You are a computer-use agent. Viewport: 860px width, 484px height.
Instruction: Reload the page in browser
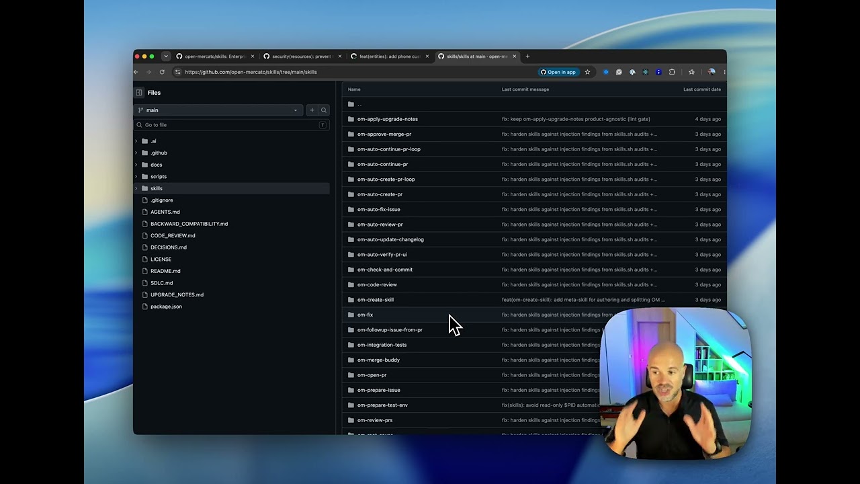(x=162, y=72)
